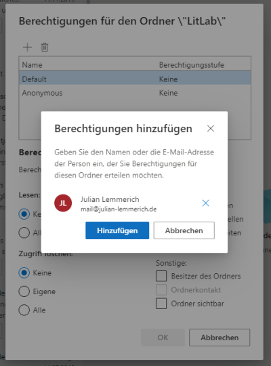Click the JL avatar circle
The height and width of the screenshot is (366, 271).
click(63, 203)
